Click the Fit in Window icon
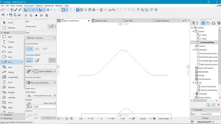This screenshot has height=124, width=221. 71,118
